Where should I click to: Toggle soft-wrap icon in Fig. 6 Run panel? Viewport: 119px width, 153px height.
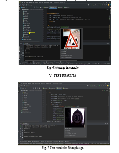[x=23, y=51]
